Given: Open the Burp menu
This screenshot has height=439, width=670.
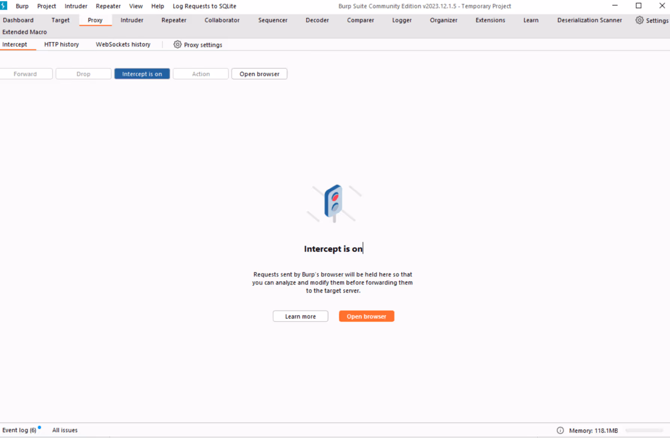Looking at the screenshot, I should pos(22,6).
